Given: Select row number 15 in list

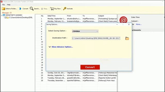Looking at the screenshot, I should coord(42,55).
